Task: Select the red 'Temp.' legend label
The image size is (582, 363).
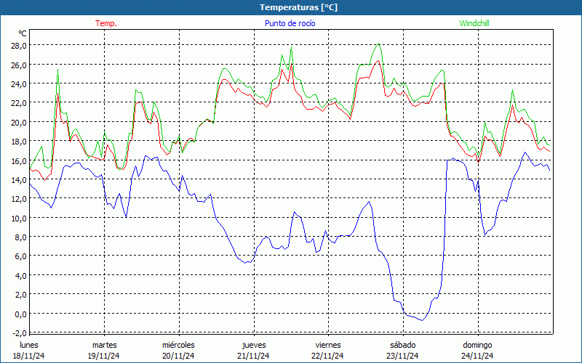Action: [x=106, y=23]
